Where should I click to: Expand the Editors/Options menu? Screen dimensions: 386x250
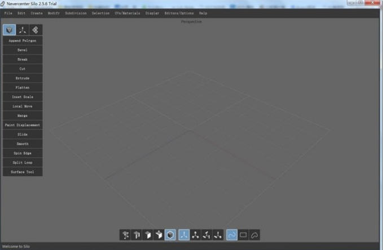[179, 12]
